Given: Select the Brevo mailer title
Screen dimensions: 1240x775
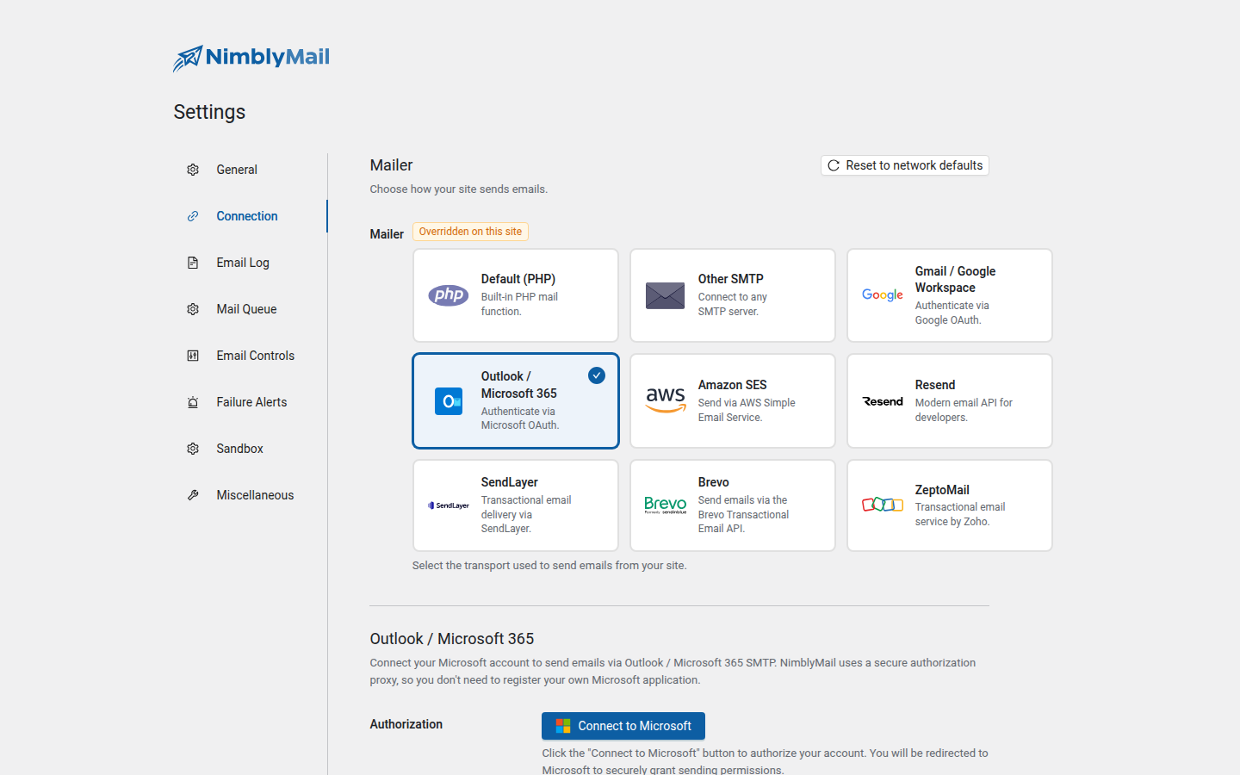Looking at the screenshot, I should point(714,482).
